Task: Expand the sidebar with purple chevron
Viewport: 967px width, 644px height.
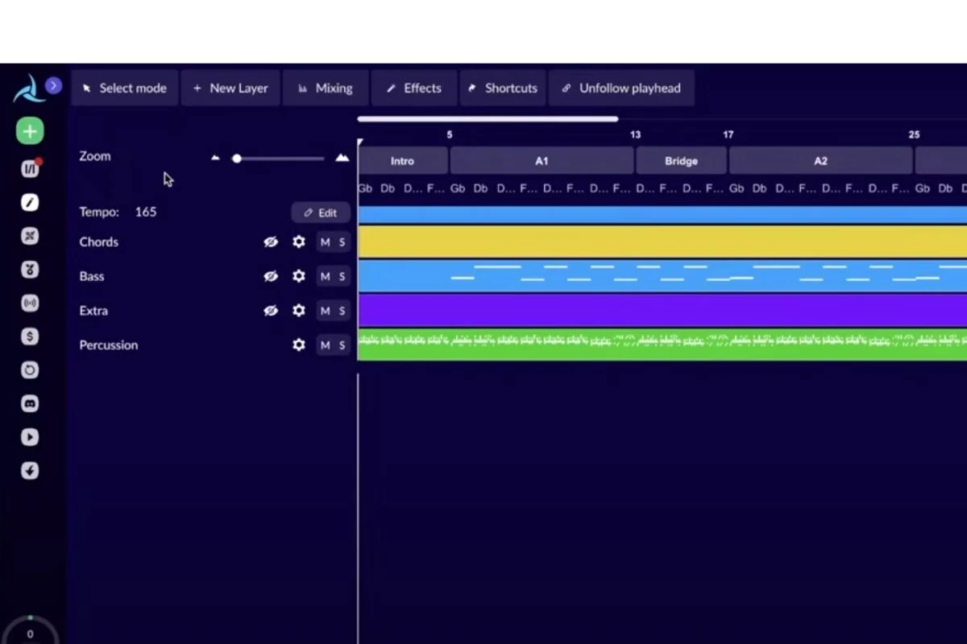Action: click(53, 85)
